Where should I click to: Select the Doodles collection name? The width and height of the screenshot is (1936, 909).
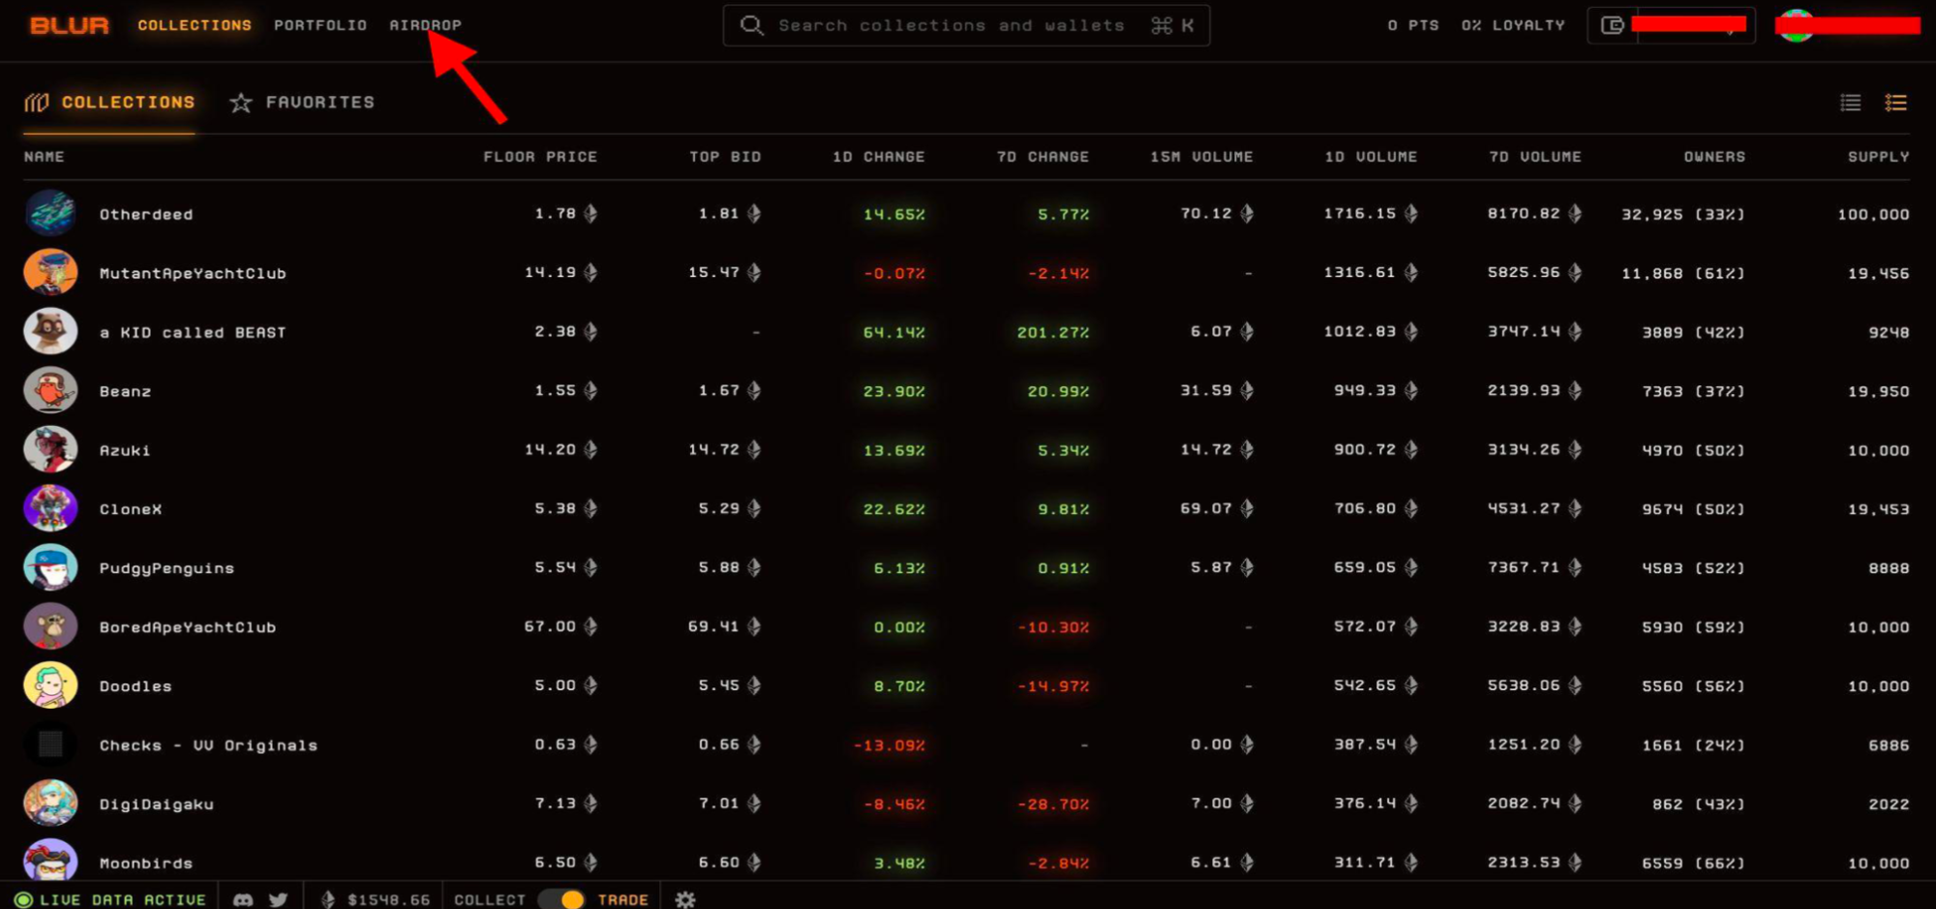coord(136,686)
